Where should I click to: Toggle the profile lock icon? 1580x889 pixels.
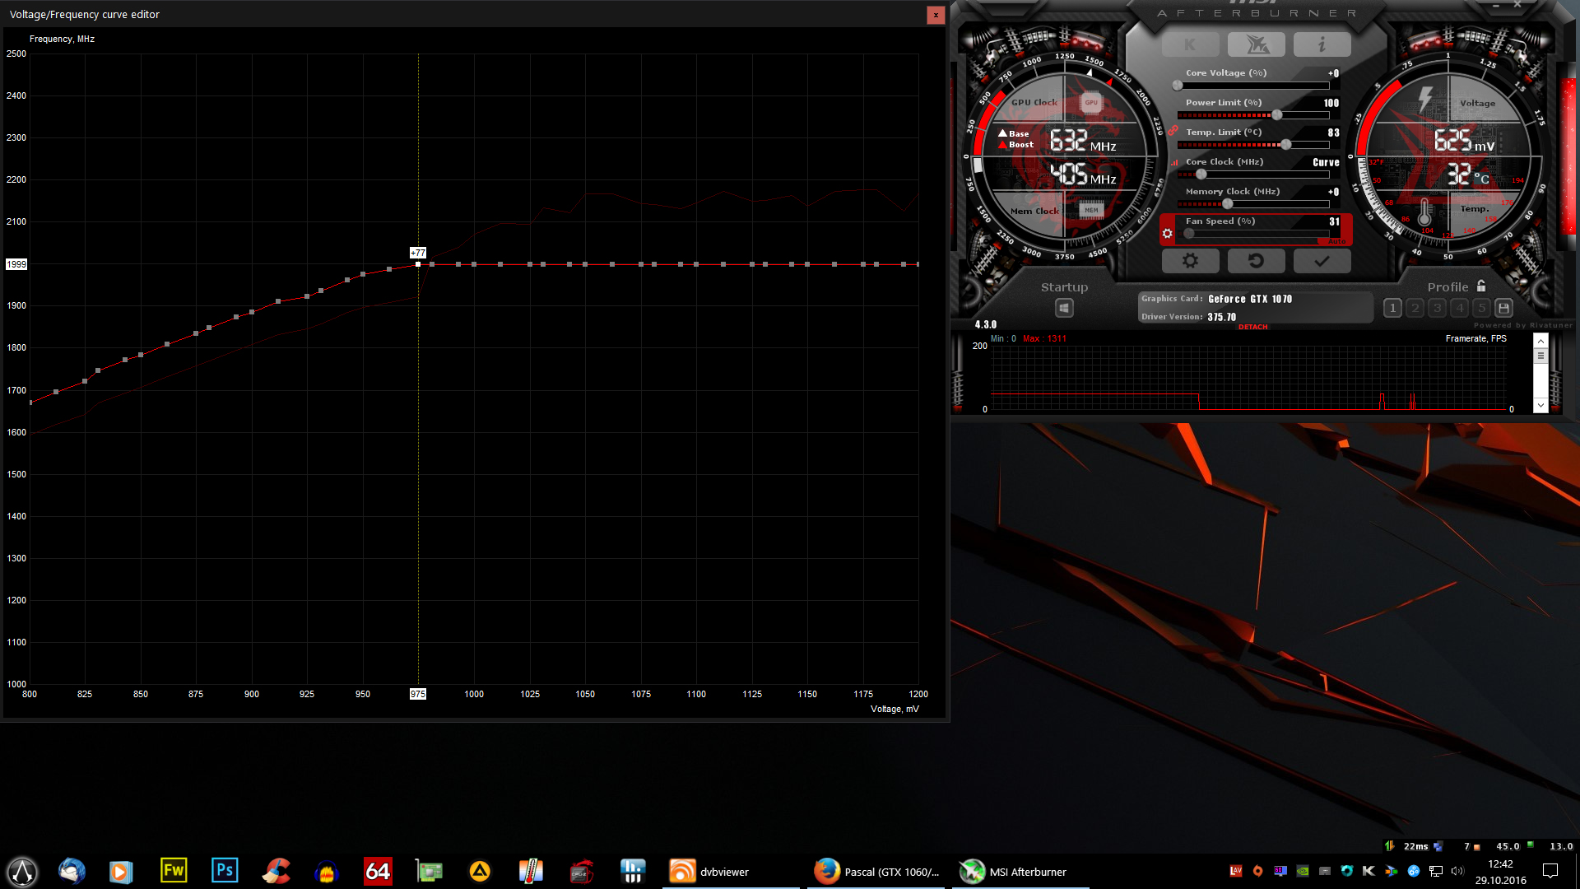click(1481, 286)
